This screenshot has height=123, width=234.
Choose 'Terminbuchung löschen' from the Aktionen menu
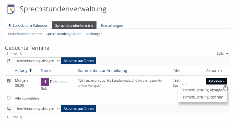tap(202, 97)
